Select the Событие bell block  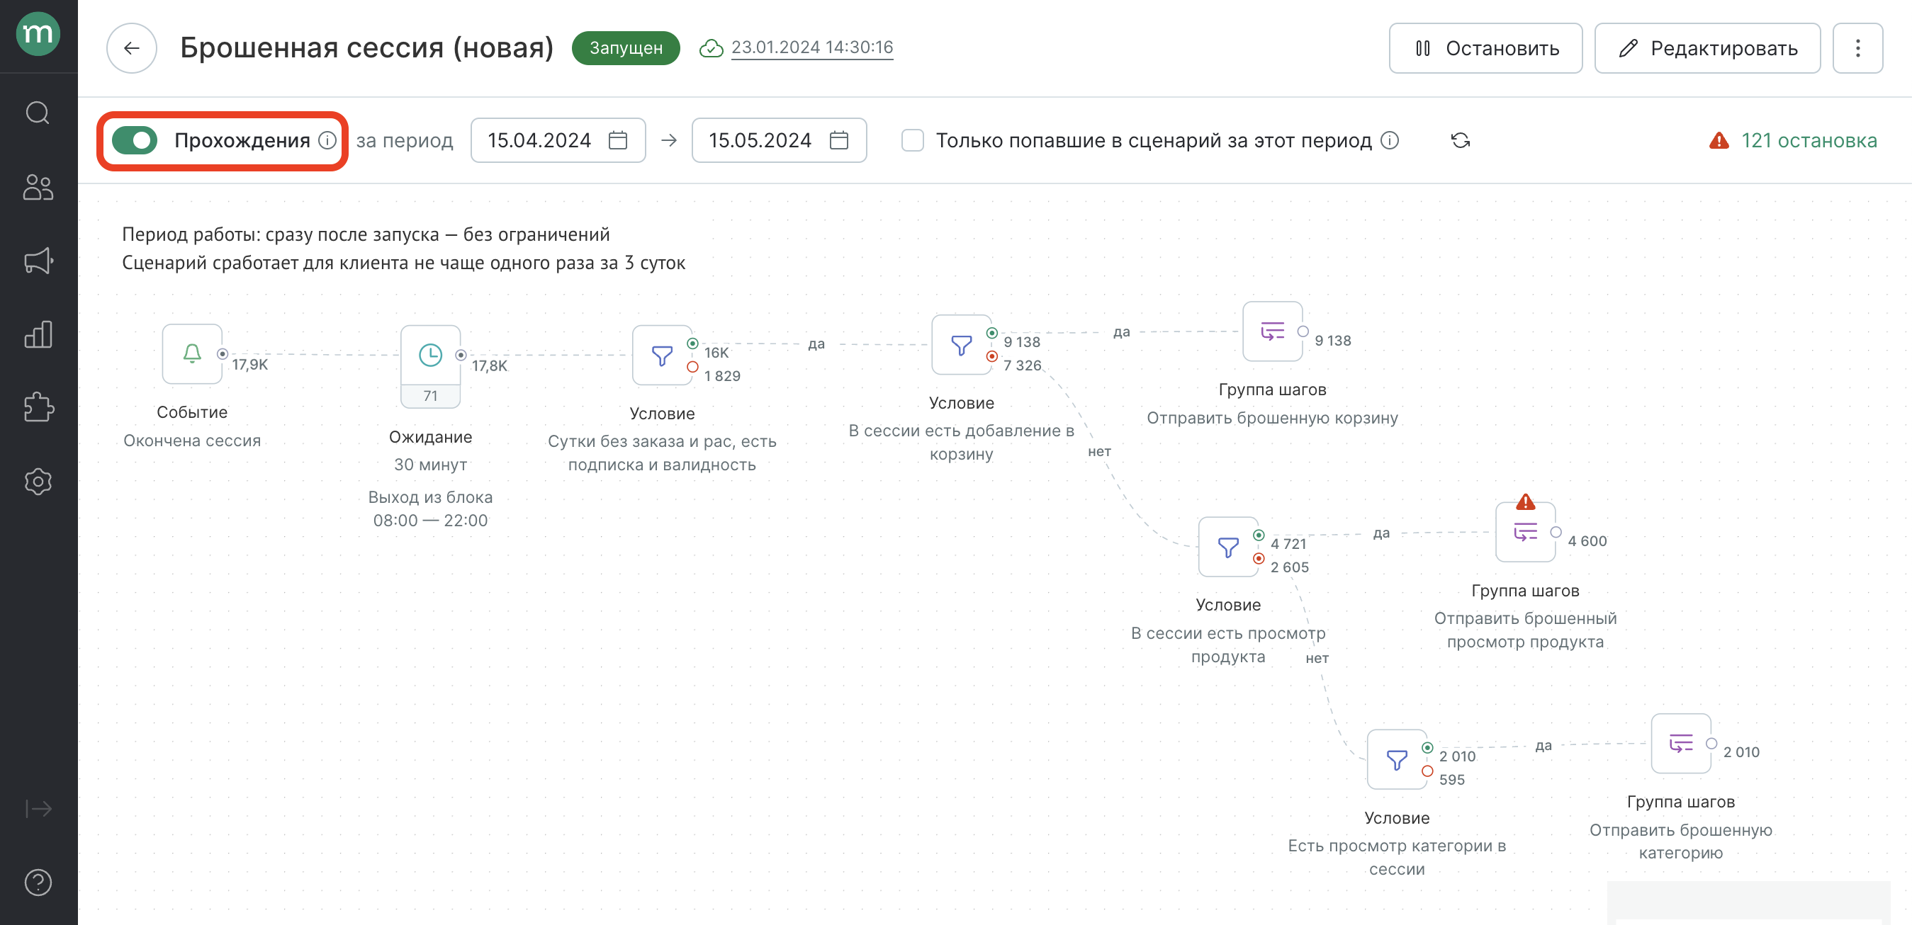(x=192, y=354)
